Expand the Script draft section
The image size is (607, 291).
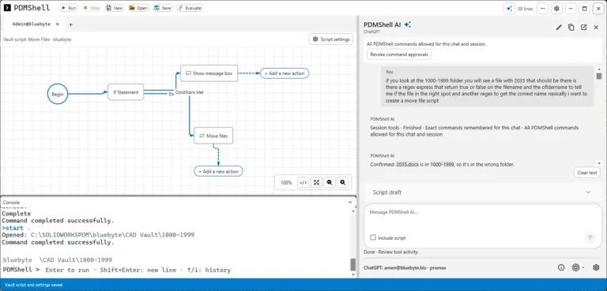[x=483, y=192]
